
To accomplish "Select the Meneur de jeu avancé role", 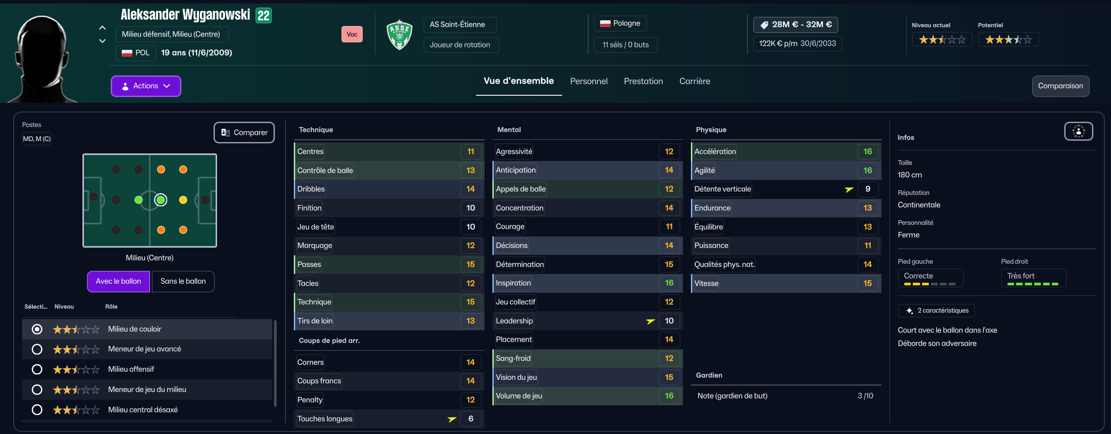I will tap(37, 349).
